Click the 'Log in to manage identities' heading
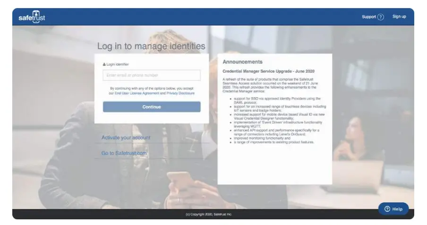 coord(151,46)
